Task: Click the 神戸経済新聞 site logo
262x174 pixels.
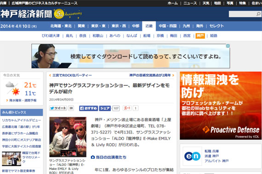Action: [26, 14]
